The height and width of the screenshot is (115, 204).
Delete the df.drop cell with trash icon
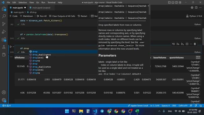(x=195, y=44)
